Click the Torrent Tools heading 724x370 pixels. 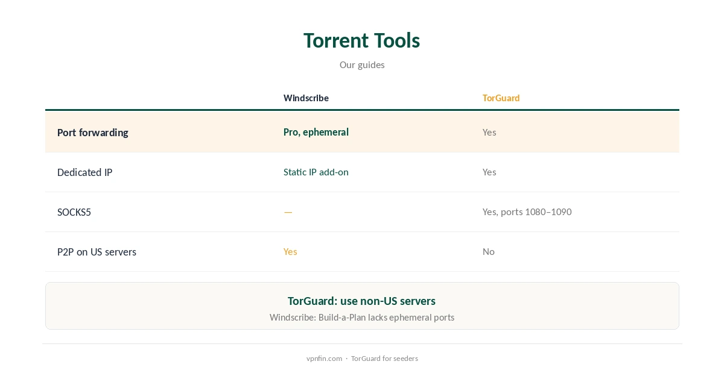(x=362, y=40)
